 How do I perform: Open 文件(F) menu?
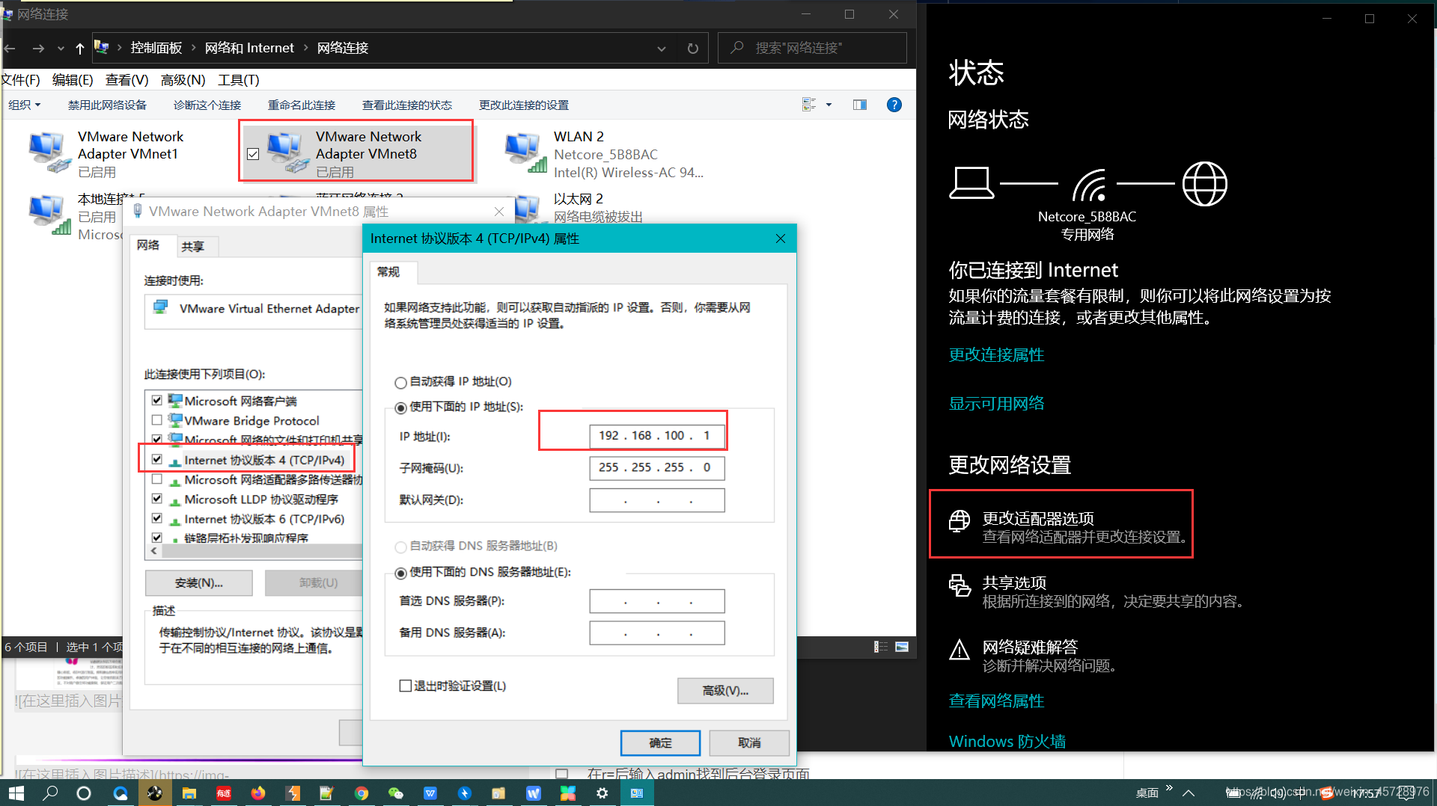(x=20, y=80)
